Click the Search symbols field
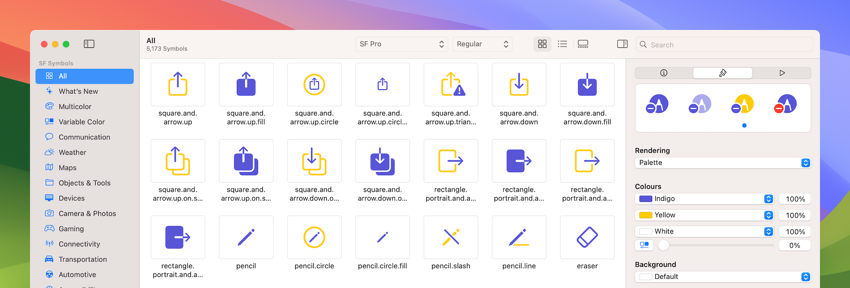850x288 pixels. tap(725, 45)
